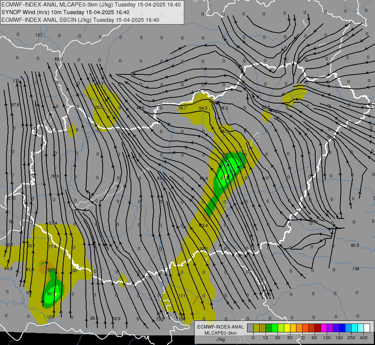This screenshot has width=375, height=345.
Task: Click the map value 29.2
Action: [x=94, y=318]
